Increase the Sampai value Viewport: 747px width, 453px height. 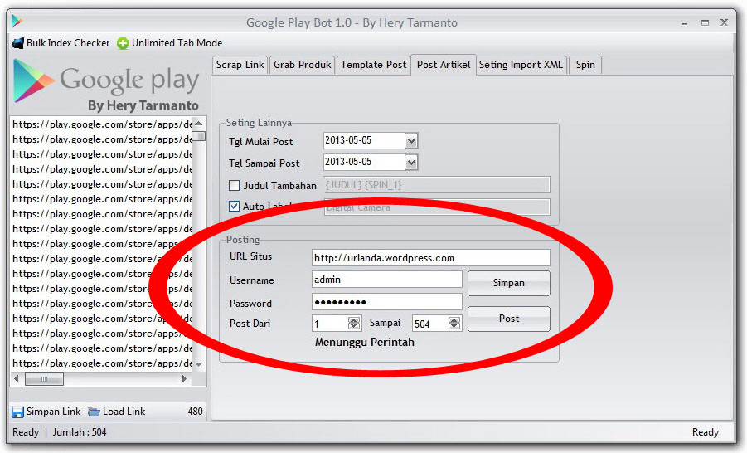tap(454, 320)
